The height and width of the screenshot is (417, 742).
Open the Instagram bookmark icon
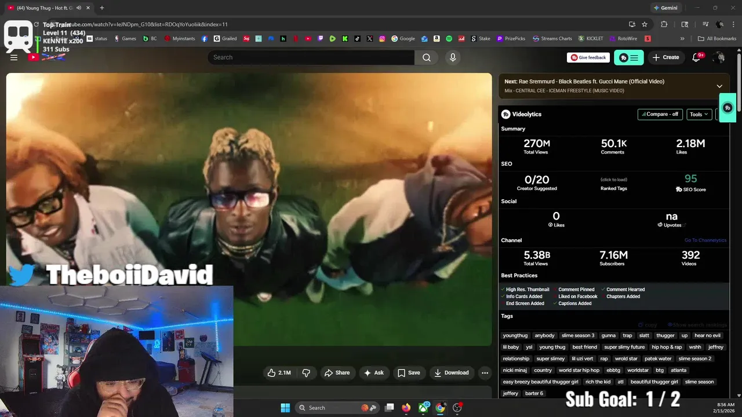tap(382, 39)
